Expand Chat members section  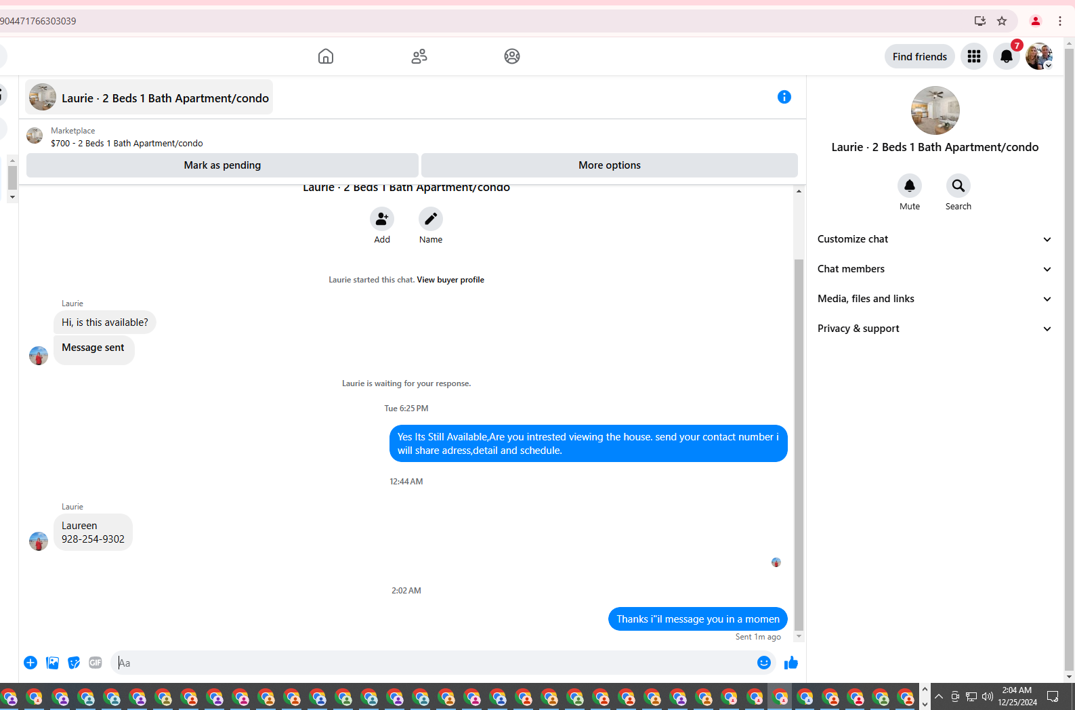[935, 269]
